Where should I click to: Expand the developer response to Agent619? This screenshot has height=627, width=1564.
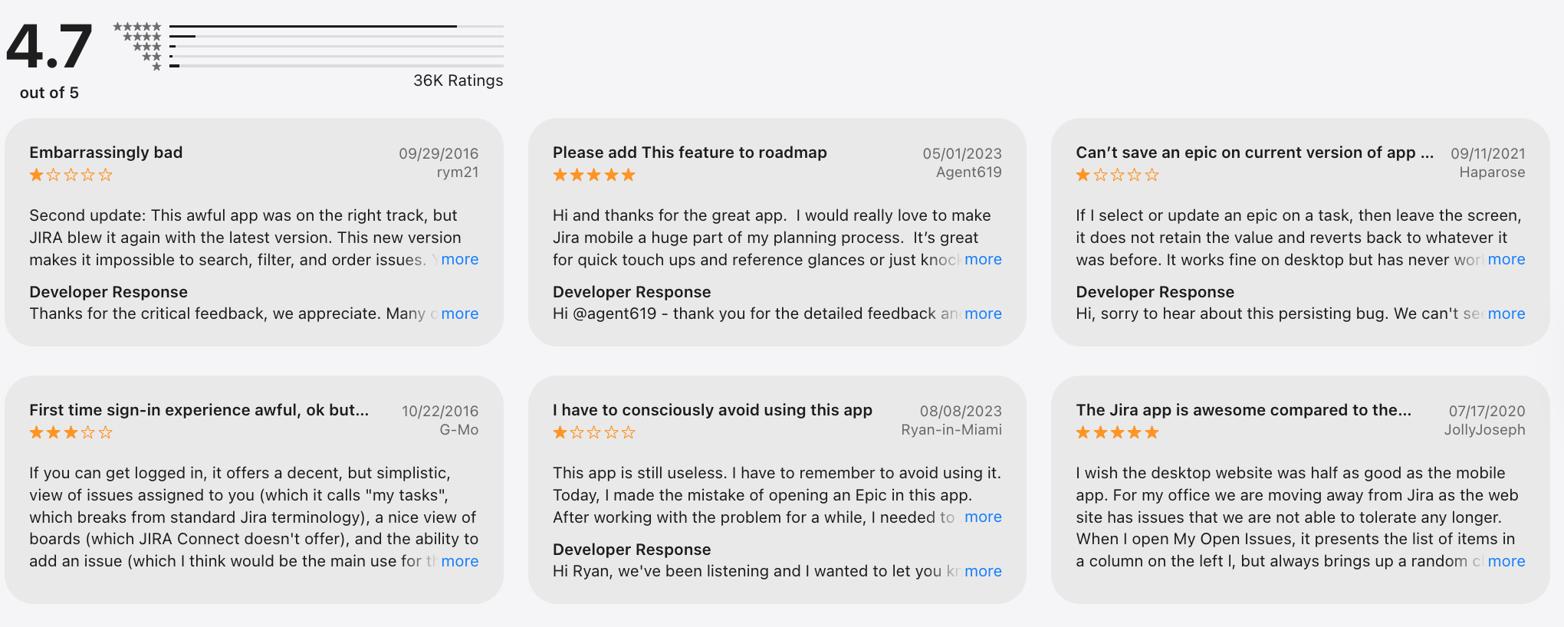[x=983, y=313]
